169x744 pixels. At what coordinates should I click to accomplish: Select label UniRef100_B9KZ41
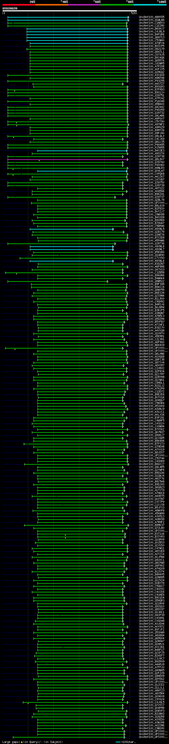(152, 194)
